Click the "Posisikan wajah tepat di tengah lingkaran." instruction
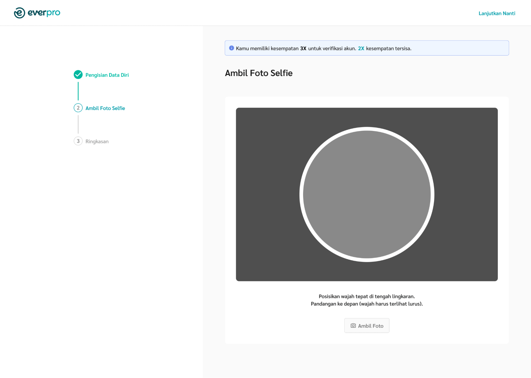 (367, 296)
